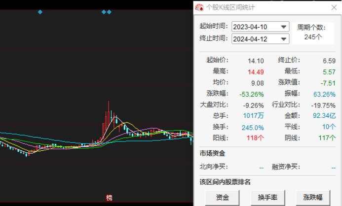This screenshot has height=206, width=342.
Task: Click the 振幅 value 63.26%
Action: tap(324, 94)
